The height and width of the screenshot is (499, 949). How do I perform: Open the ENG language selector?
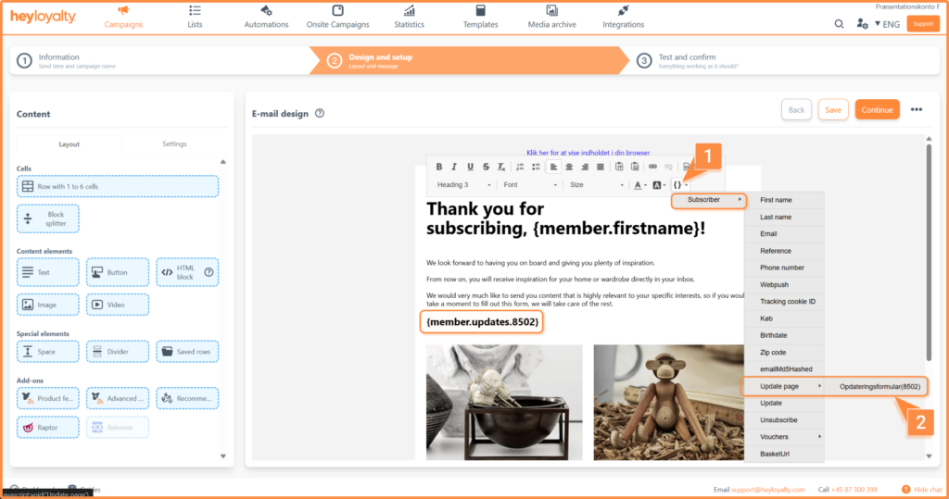point(887,24)
